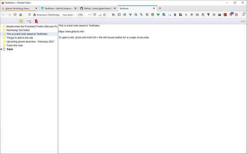Click the GitHub octocat tab icon
The image size is (247, 154).
click(82, 8)
